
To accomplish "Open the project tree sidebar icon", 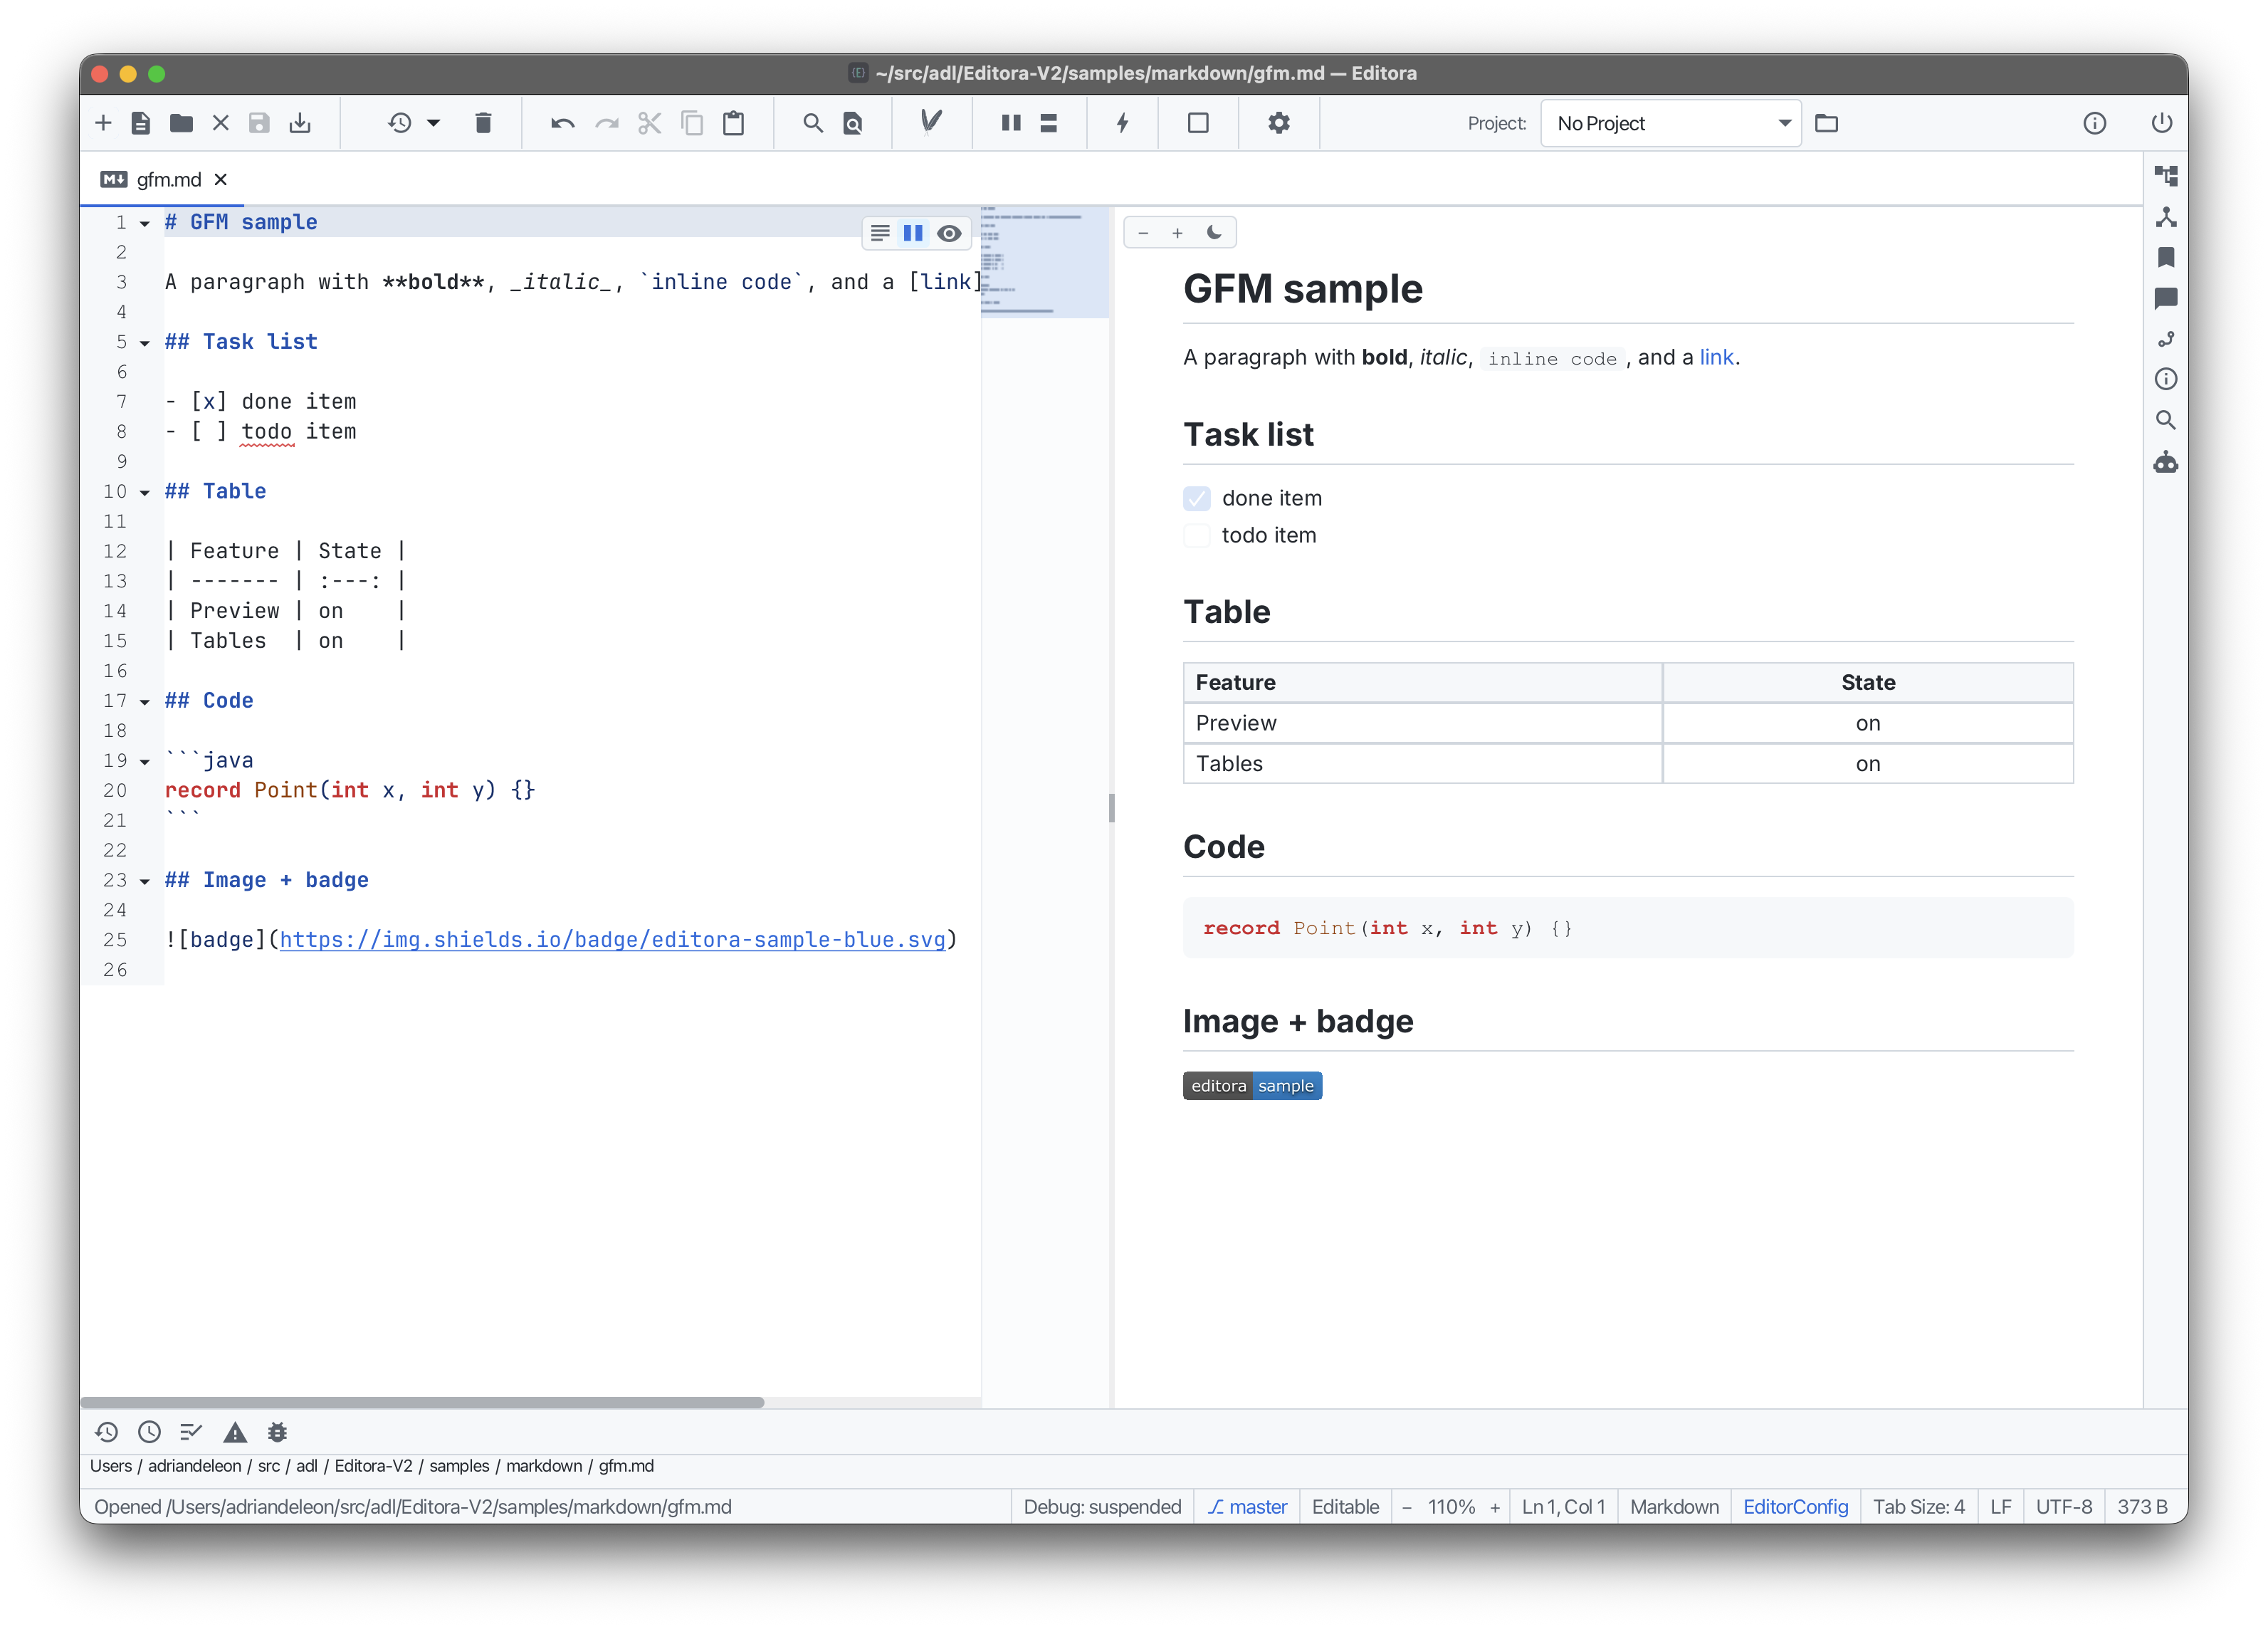I will coord(2166,176).
